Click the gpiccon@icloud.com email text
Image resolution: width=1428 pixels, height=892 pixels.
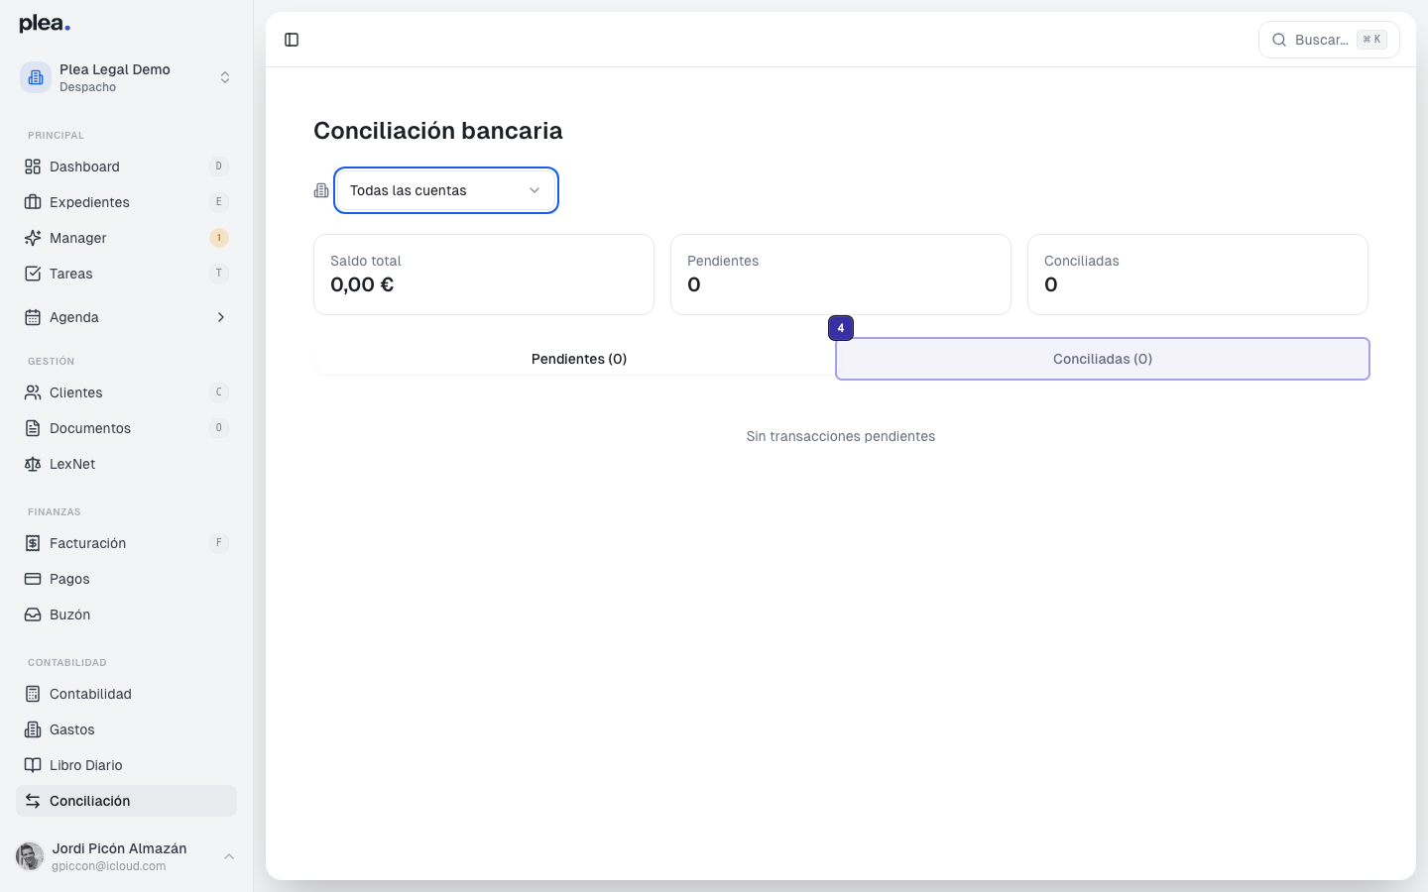(x=109, y=866)
